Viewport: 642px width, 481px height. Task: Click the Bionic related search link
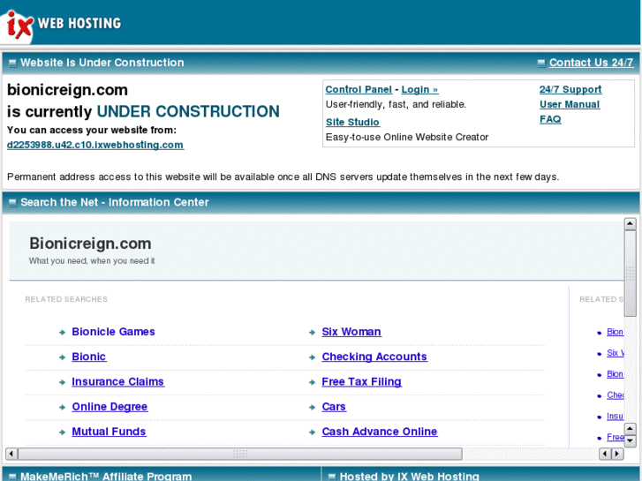(89, 357)
